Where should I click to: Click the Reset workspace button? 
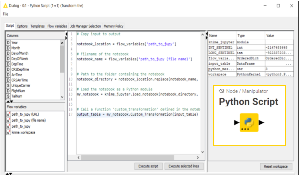pyautogui.click(x=276, y=166)
